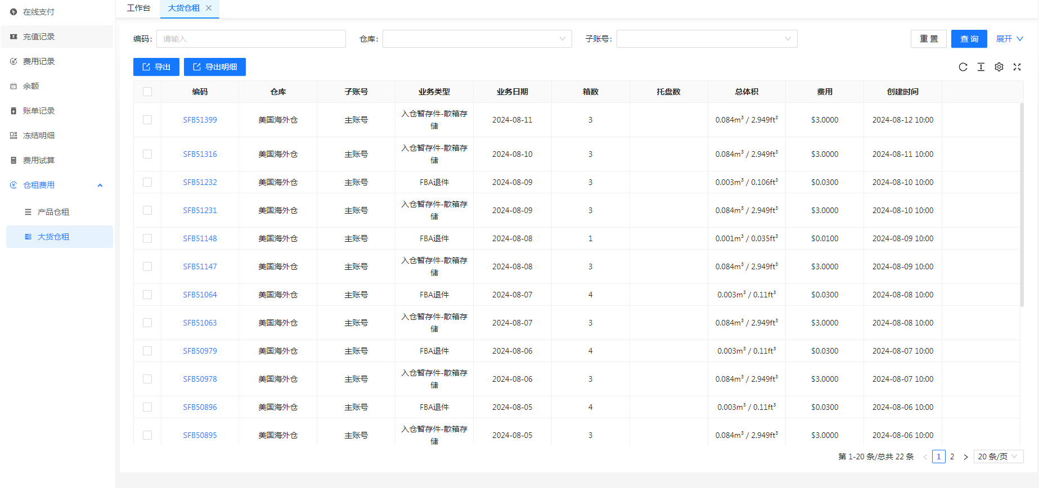Open 在线支付 in the sidebar
The height and width of the screenshot is (488, 1039).
tap(39, 12)
